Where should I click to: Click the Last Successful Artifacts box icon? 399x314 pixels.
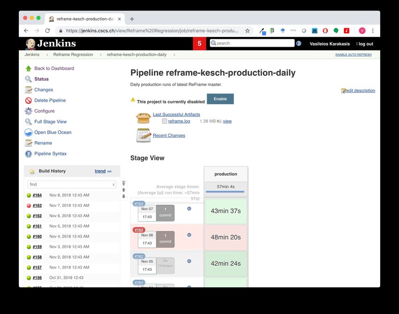(x=143, y=118)
